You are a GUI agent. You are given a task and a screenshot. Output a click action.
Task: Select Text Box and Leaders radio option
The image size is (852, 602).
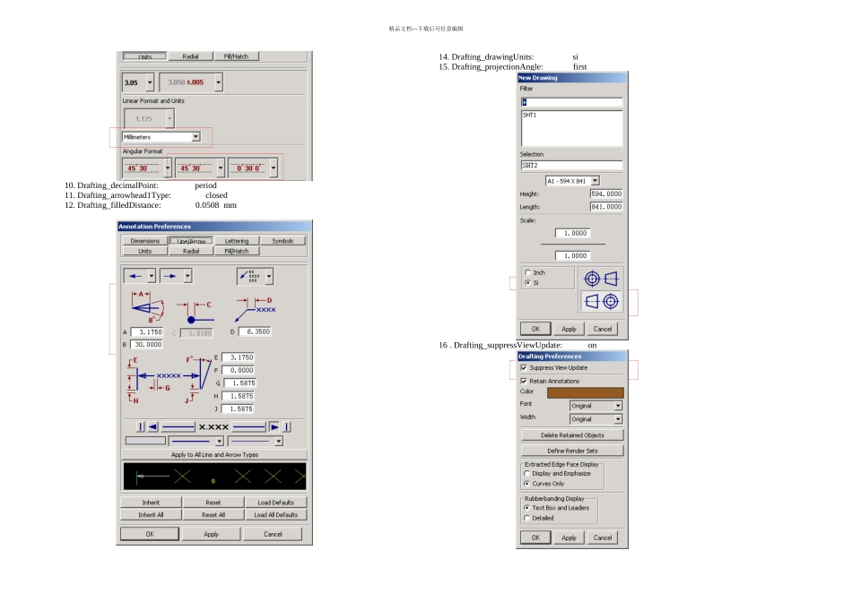pyautogui.click(x=526, y=508)
